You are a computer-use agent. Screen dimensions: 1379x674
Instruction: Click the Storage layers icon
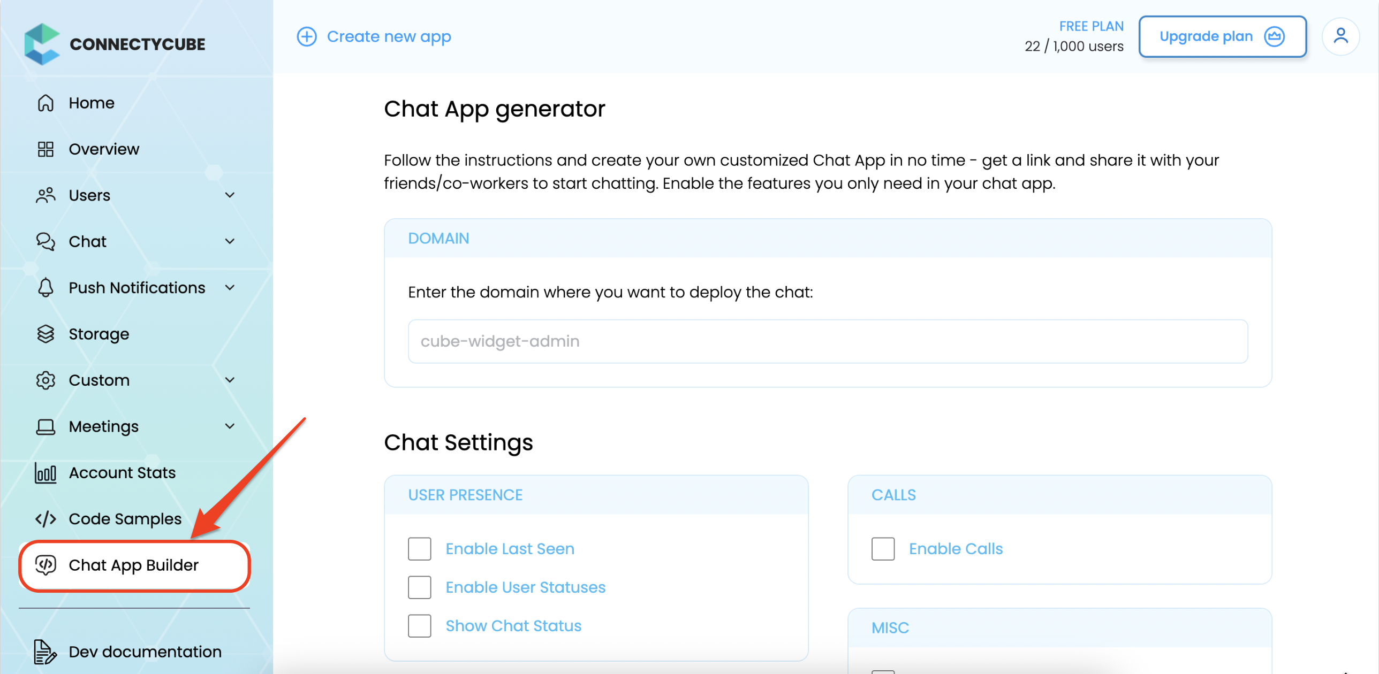point(46,334)
